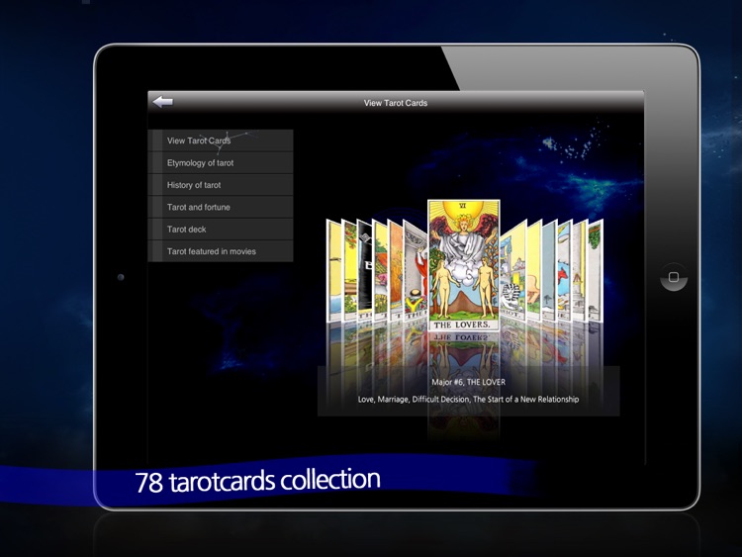This screenshot has width=742, height=557.
Task: Open Etymology of tarot
Action: (221, 163)
